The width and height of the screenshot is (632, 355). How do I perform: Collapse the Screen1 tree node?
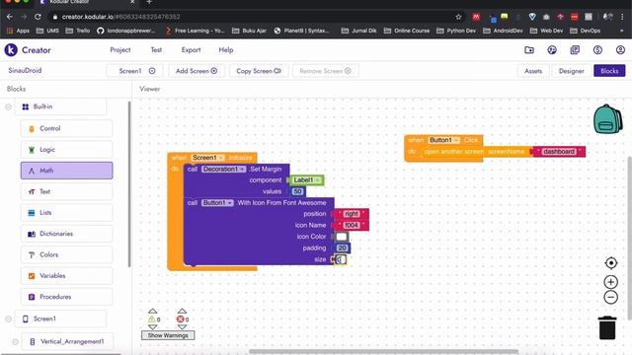tap(8, 319)
